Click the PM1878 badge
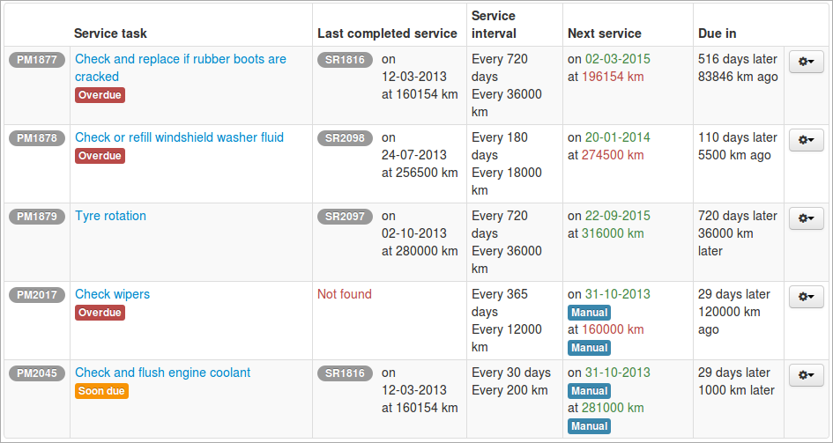 tap(37, 138)
